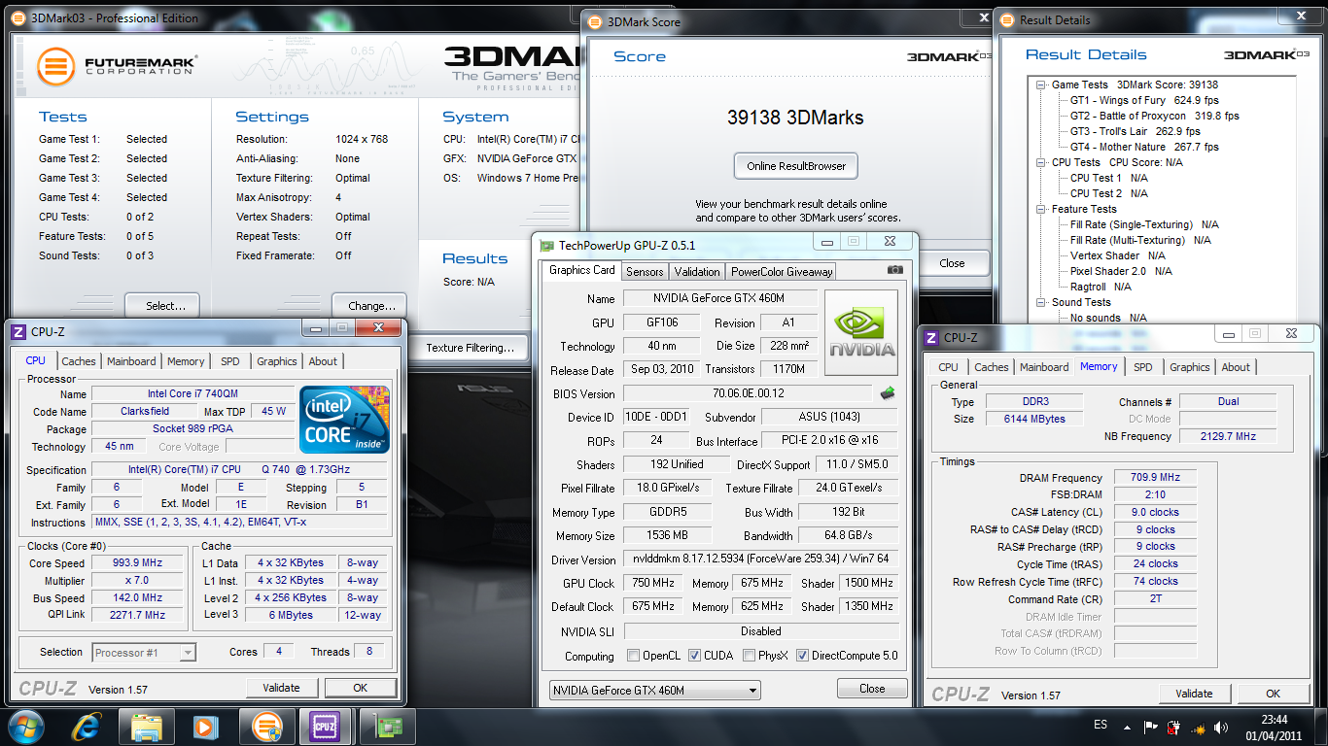Click Validate in left CPU-Z window
Viewport: 1328px width, 746px height.
pos(281,688)
